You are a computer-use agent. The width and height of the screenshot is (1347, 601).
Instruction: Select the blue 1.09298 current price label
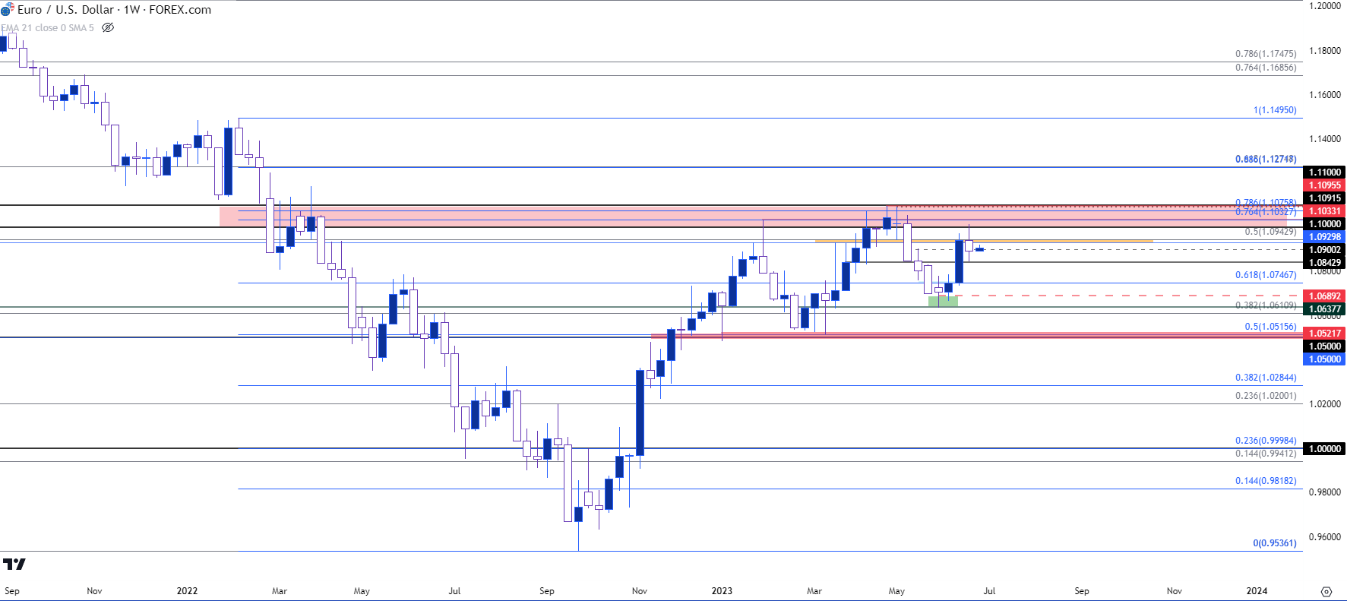pos(1324,237)
